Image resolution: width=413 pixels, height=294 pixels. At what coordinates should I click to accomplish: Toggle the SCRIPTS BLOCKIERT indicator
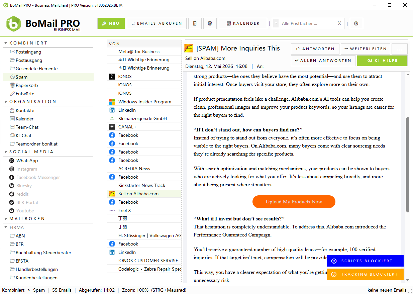[x=365, y=261]
